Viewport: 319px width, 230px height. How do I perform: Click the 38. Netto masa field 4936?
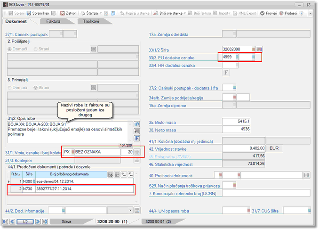[x=236, y=129]
